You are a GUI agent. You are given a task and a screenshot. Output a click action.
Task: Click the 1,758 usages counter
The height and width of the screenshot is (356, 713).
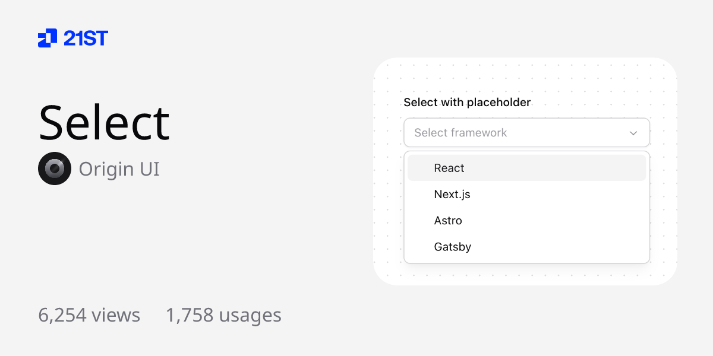coord(223,315)
